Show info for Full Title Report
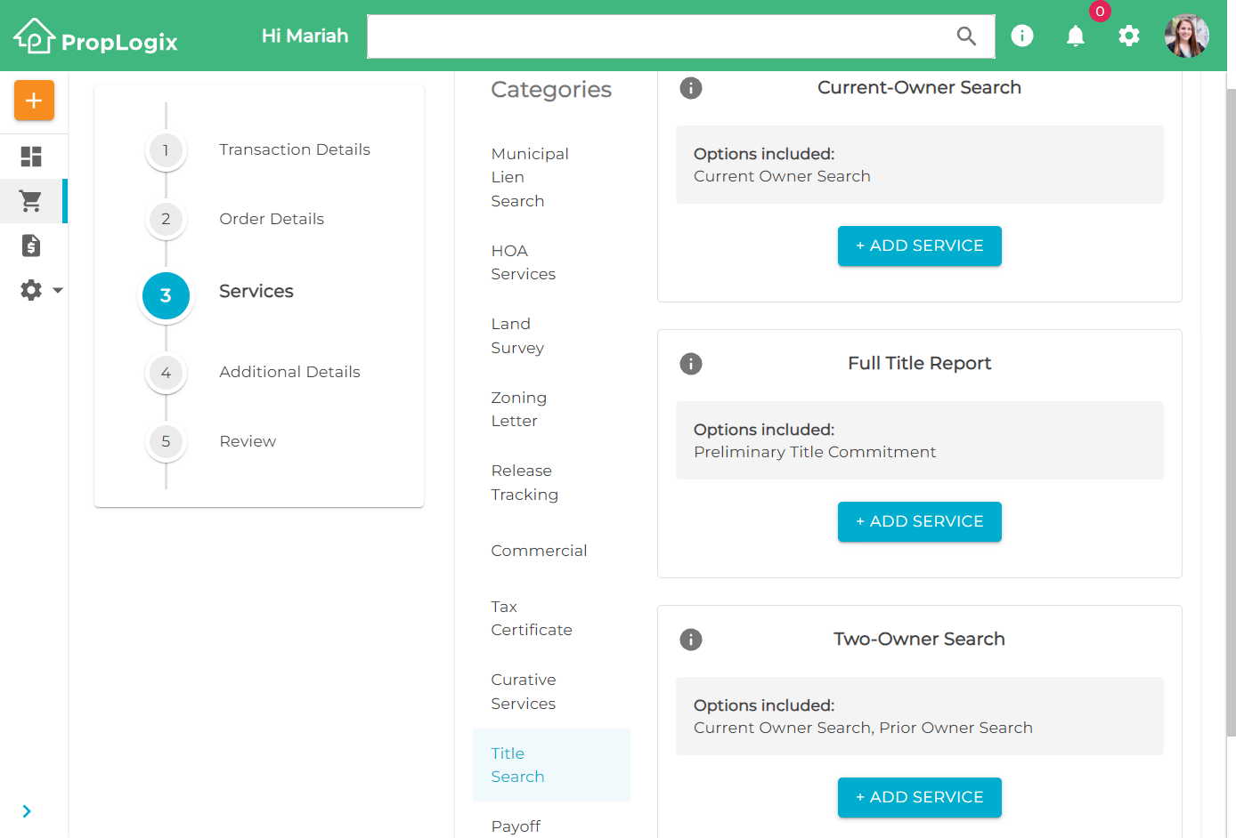This screenshot has height=838, width=1236. pos(691,364)
